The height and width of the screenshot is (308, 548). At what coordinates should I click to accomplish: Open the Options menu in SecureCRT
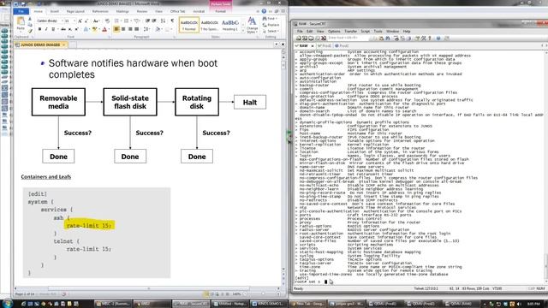334,32
